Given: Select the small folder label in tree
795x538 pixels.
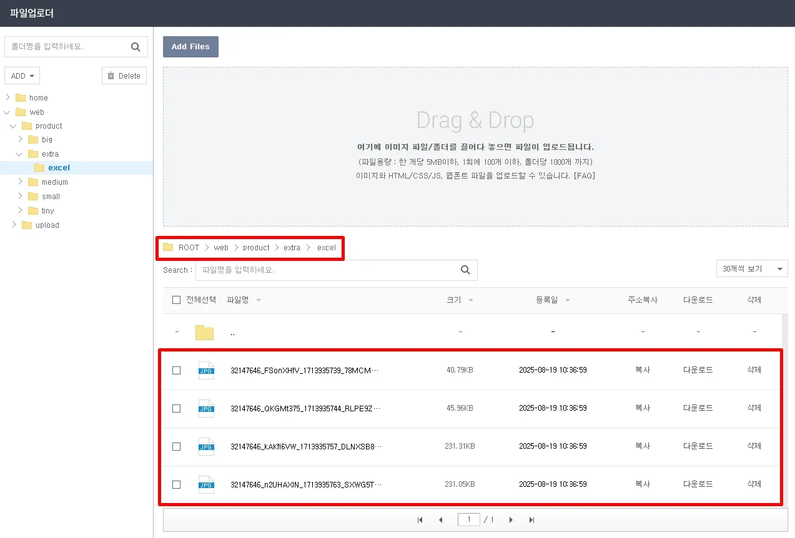Looking at the screenshot, I should tap(51, 197).
